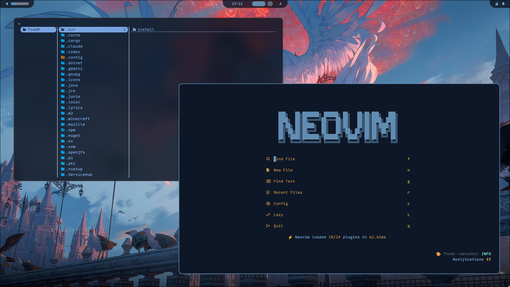Click the search icon beside Find File

(268, 159)
